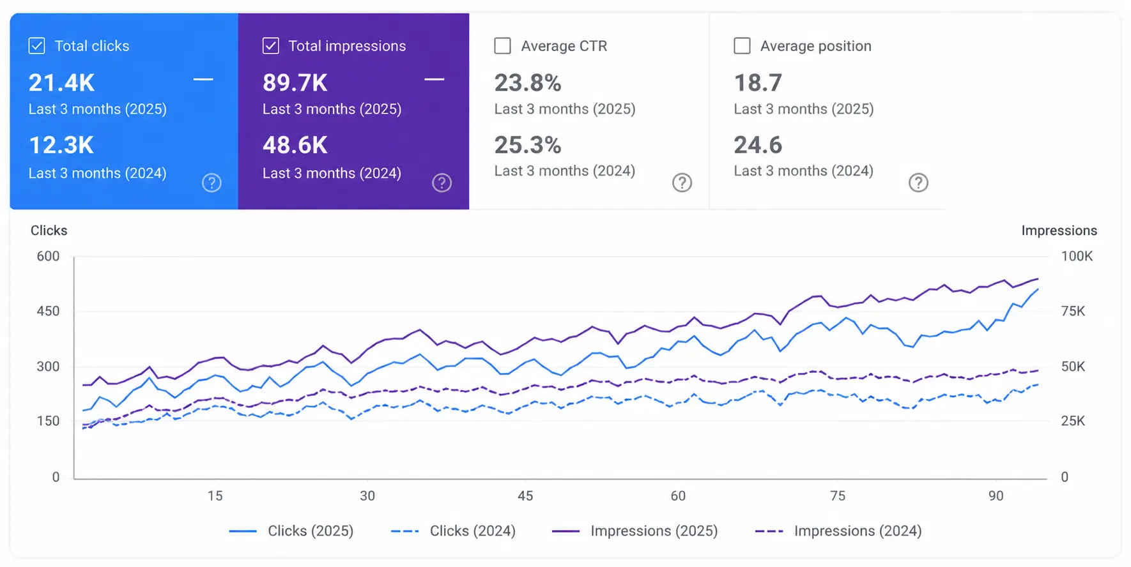Uncheck the Total clicks checkbox
Screen dimensions: 1131x567
tap(37, 46)
